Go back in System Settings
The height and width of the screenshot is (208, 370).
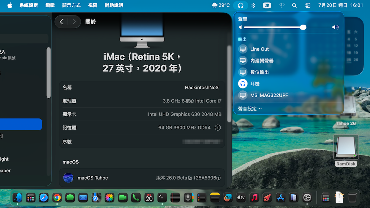61,22
